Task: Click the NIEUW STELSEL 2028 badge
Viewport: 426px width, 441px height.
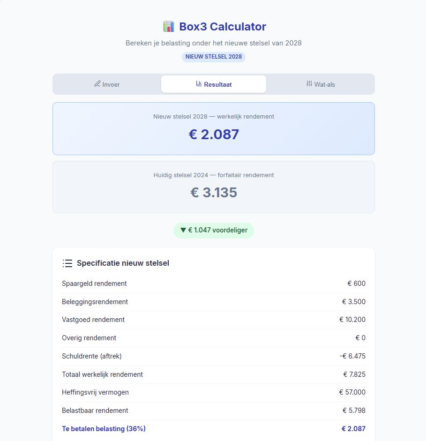Action: pos(213,57)
